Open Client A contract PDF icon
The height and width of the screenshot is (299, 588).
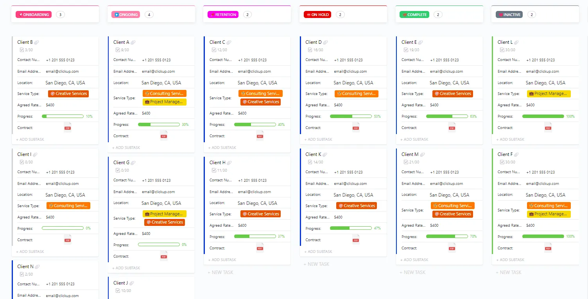(x=164, y=136)
